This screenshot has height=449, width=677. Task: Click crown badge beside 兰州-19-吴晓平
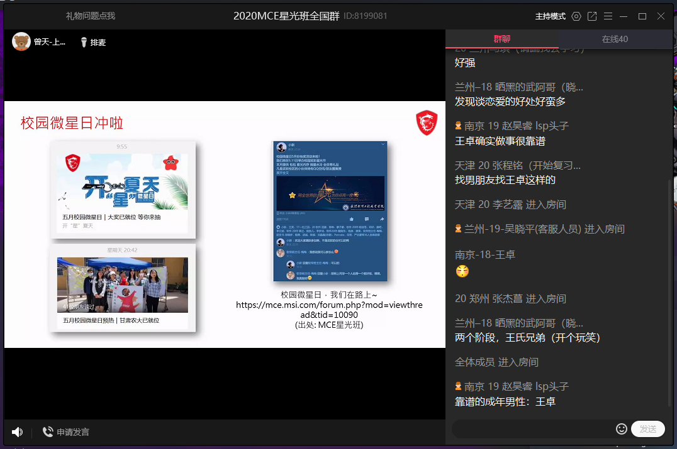[x=458, y=229]
